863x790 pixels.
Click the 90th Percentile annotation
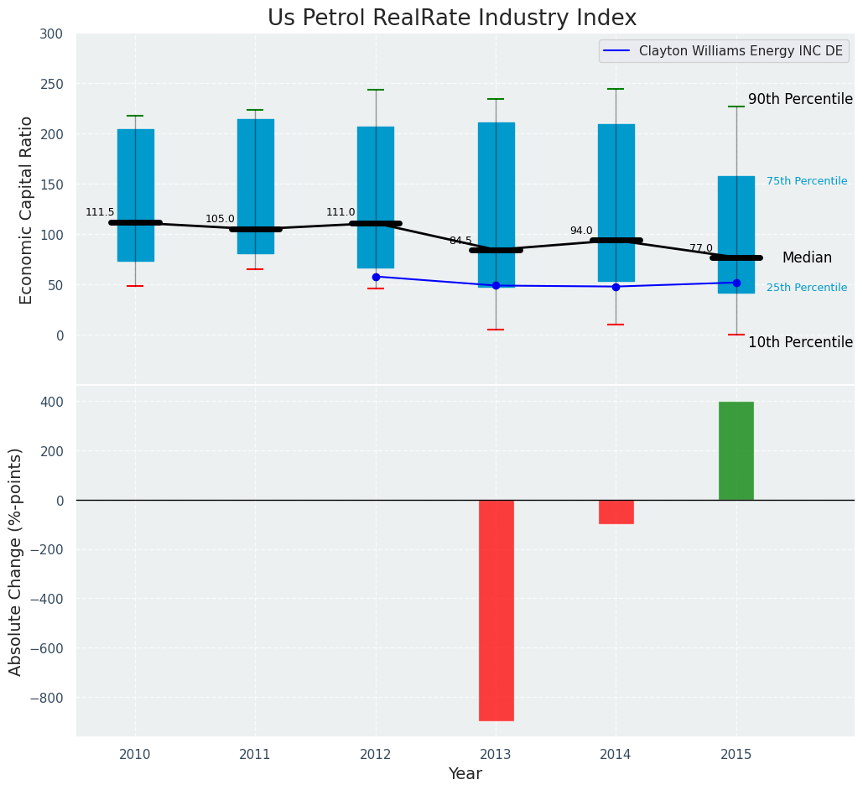799,99
